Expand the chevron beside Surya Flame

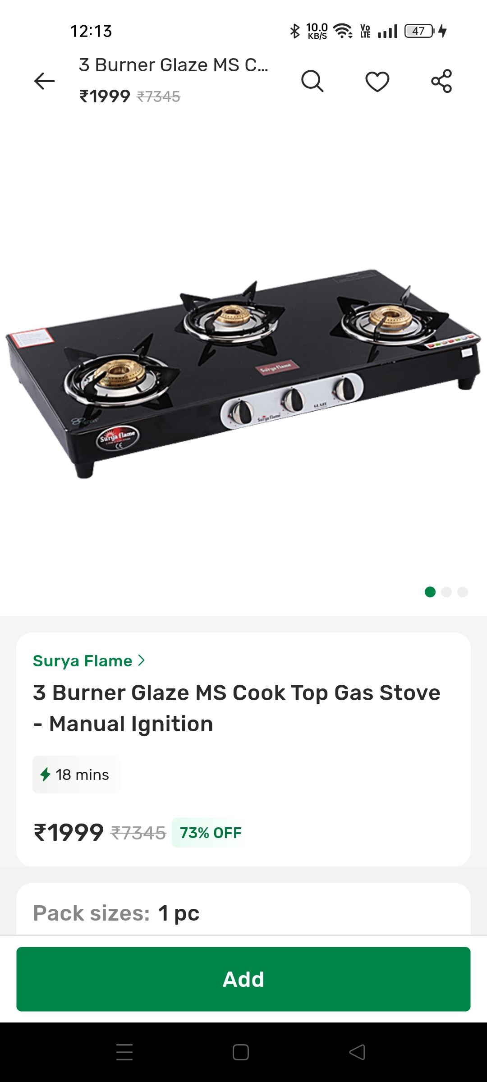pos(141,660)
